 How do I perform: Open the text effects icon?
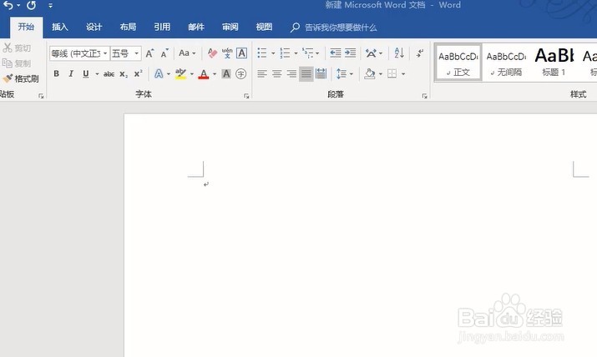coord(159,74)
